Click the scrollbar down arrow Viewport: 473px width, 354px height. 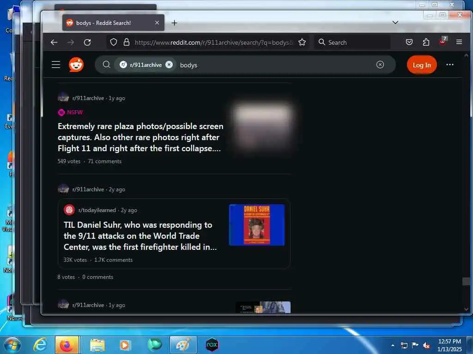click(467, 309)
